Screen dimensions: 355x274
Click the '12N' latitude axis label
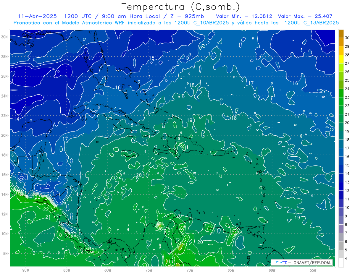point(5,214)
